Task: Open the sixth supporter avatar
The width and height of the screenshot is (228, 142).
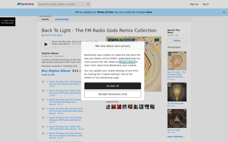Action: pyautogui.click(x=136, y=107)
